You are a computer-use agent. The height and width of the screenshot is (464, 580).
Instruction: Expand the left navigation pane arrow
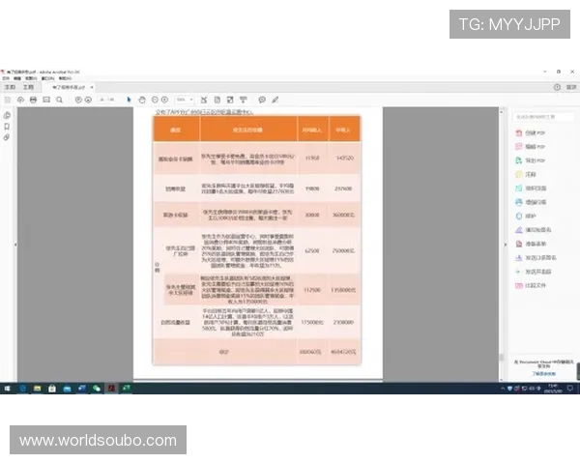coord(15,246)
